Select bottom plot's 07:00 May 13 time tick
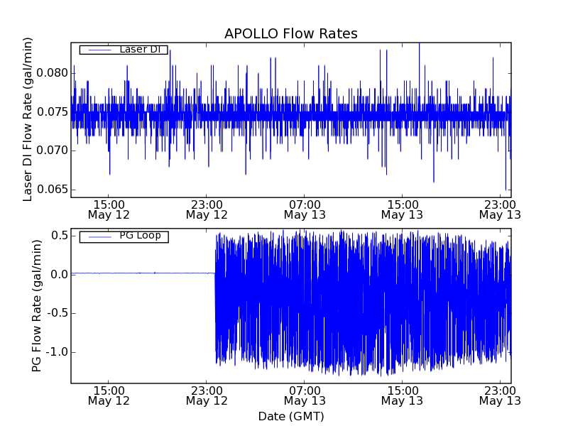 pyautogui.click(x=305, y=395)
